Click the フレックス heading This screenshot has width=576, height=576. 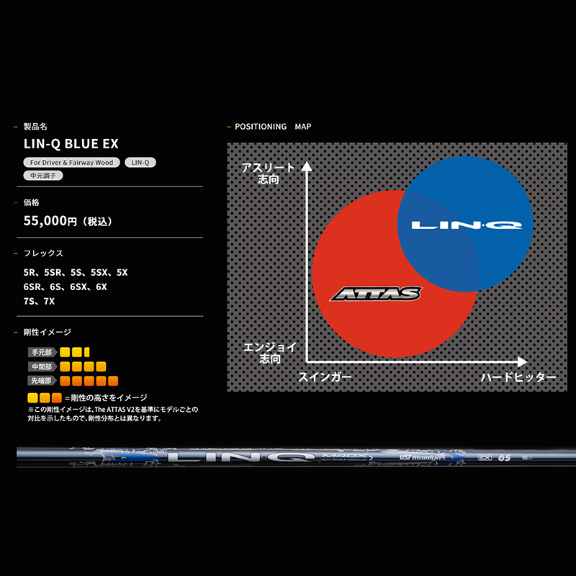43,253
